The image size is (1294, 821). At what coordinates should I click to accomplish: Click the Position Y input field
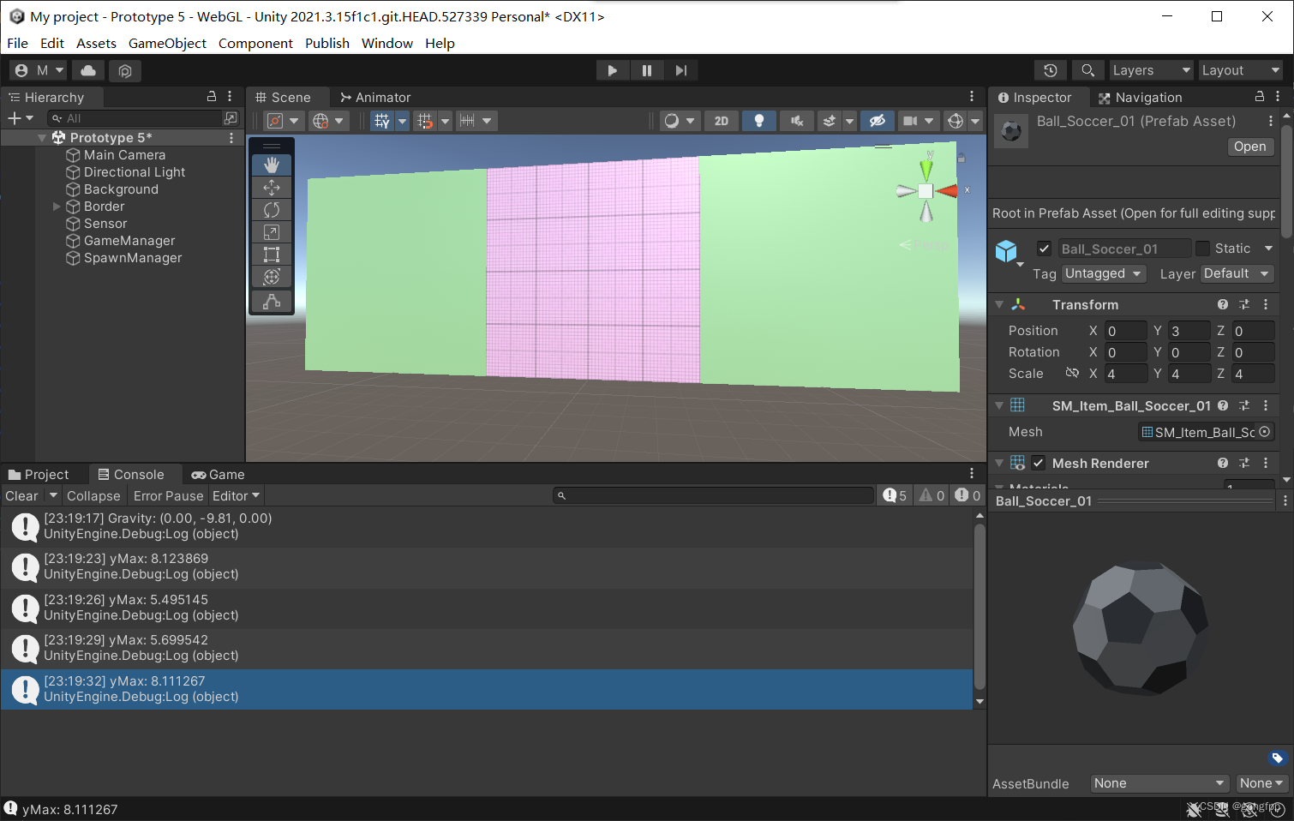[x=1189, y=331]
